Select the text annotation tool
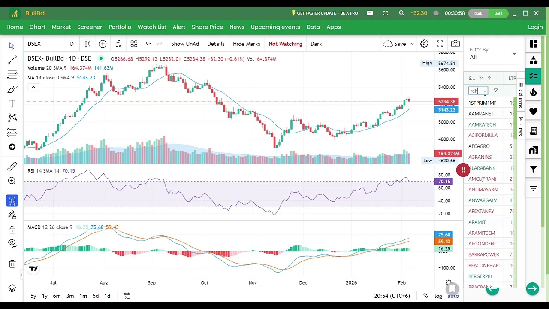The width and height of the screenshot is (549, 309). (x=12, y=104)
